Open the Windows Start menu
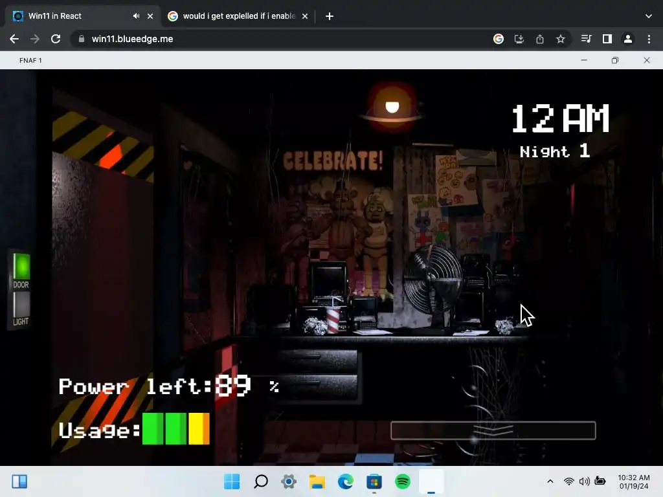 (x=232, y=481)
